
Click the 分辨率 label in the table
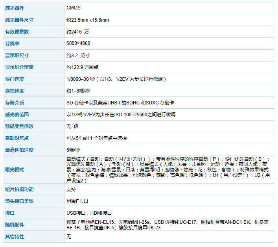(12, 43)
